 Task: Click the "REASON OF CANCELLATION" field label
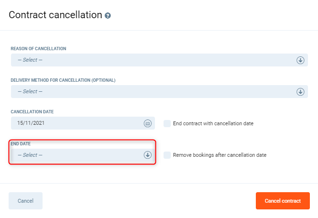tap(38, 49)
